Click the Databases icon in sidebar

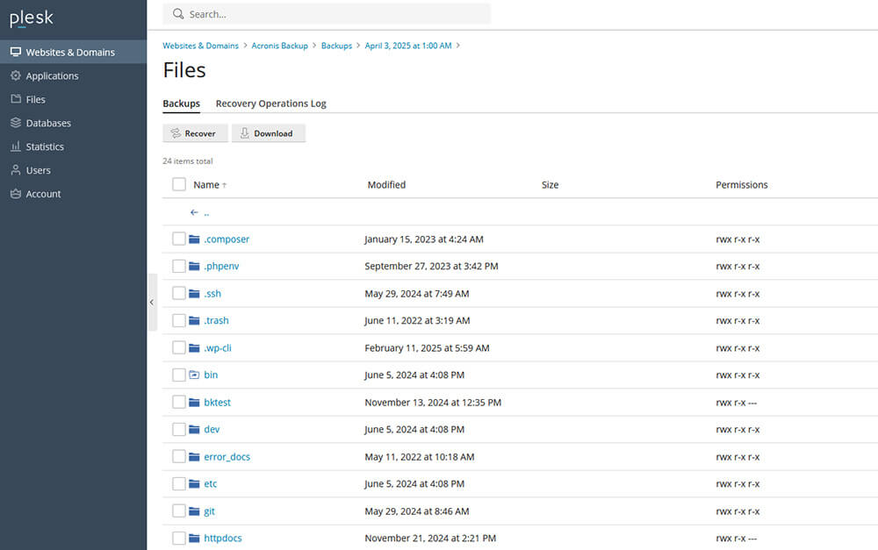[x=16, y=124]
